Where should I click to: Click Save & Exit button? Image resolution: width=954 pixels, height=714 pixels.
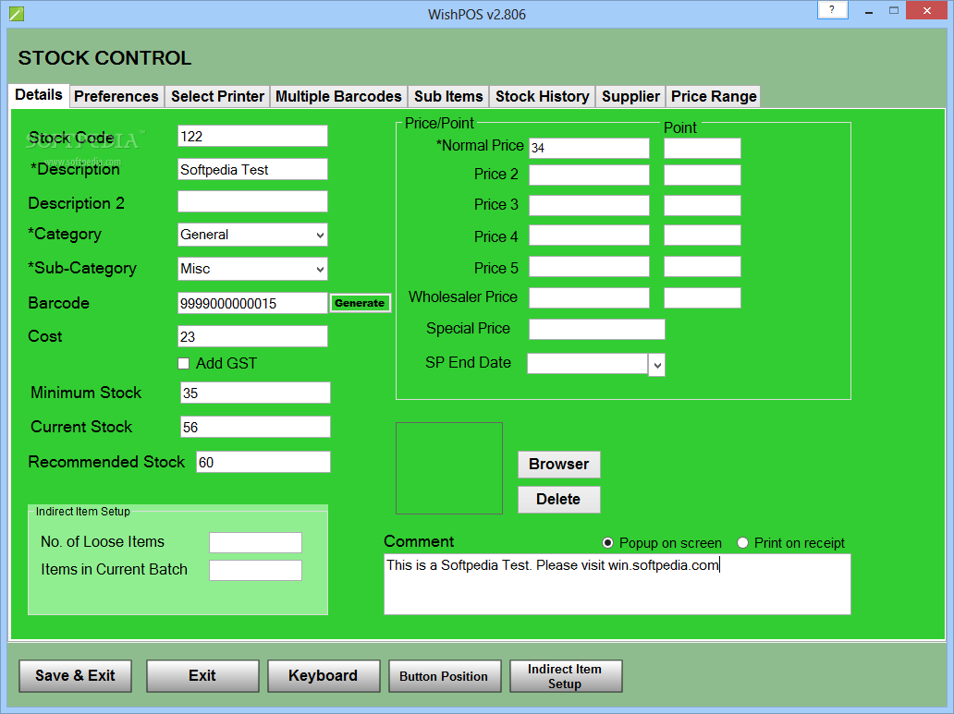75,676
